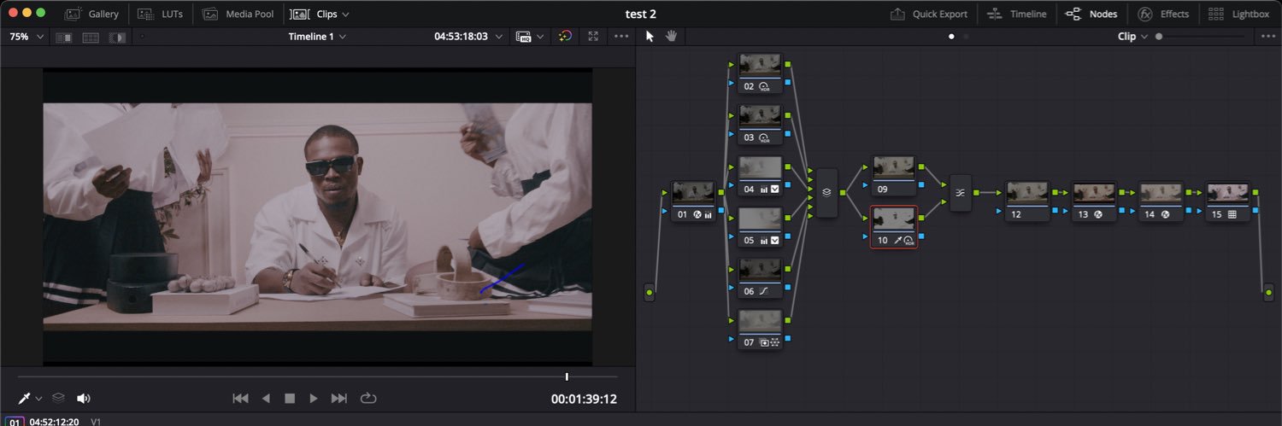Click the qualifier eyedropper icon on node 10
1282x426 pixels.
pos(898,241)
